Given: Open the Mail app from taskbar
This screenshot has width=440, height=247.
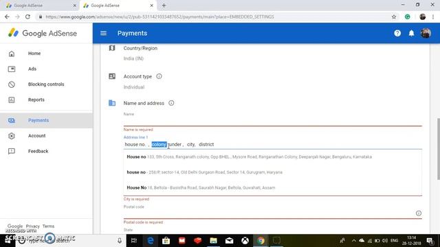Looking at the screenshot, I should coord(229,241).
